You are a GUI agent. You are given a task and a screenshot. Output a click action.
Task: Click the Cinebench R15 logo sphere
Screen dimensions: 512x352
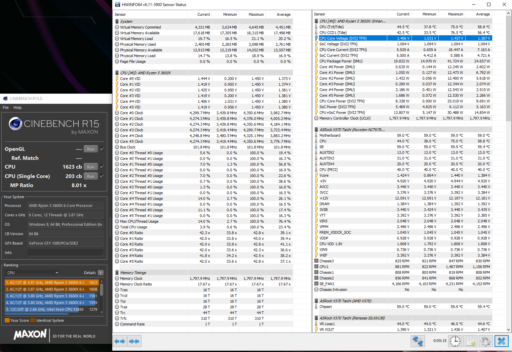15,124
